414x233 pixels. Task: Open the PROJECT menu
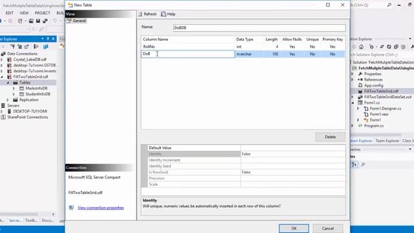(42, 13)
